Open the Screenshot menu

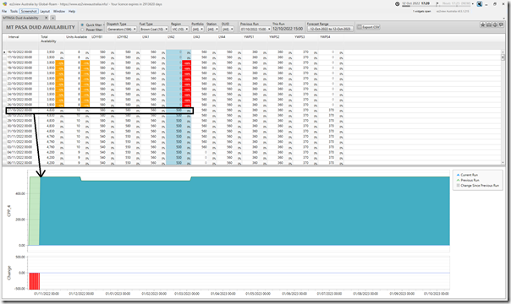29,11
